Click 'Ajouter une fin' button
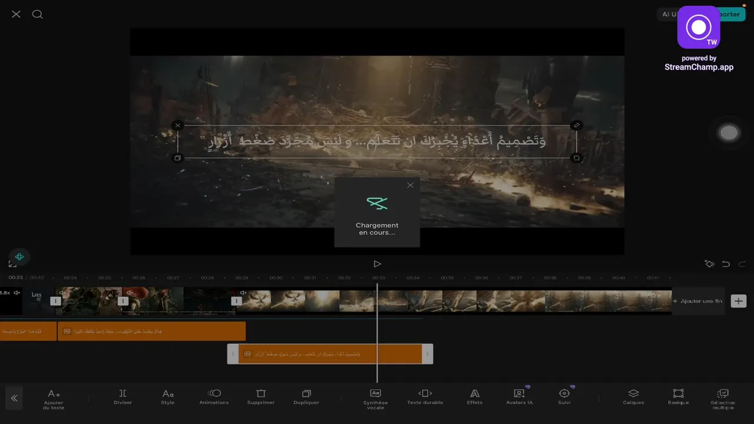The height and width of the screenshot is (424, 754). (x=697, y=301)
